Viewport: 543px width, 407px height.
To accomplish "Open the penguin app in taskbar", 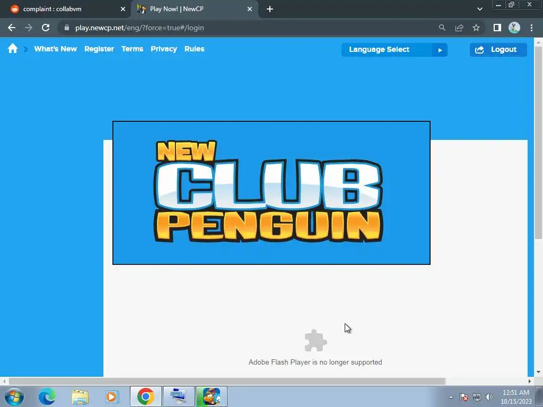I will tap(212, 396).
